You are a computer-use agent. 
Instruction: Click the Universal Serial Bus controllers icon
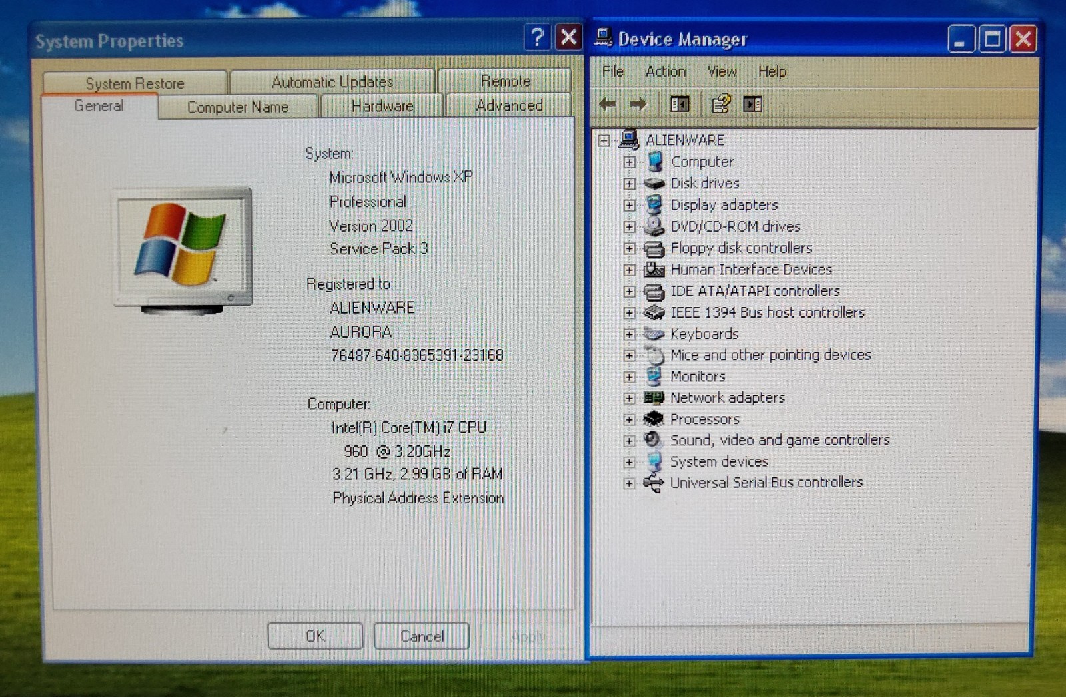(654, 483)
